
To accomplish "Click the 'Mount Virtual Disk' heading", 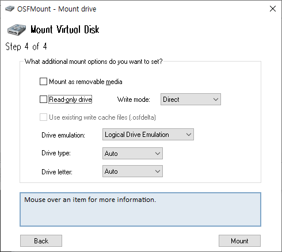I will 65,29.
